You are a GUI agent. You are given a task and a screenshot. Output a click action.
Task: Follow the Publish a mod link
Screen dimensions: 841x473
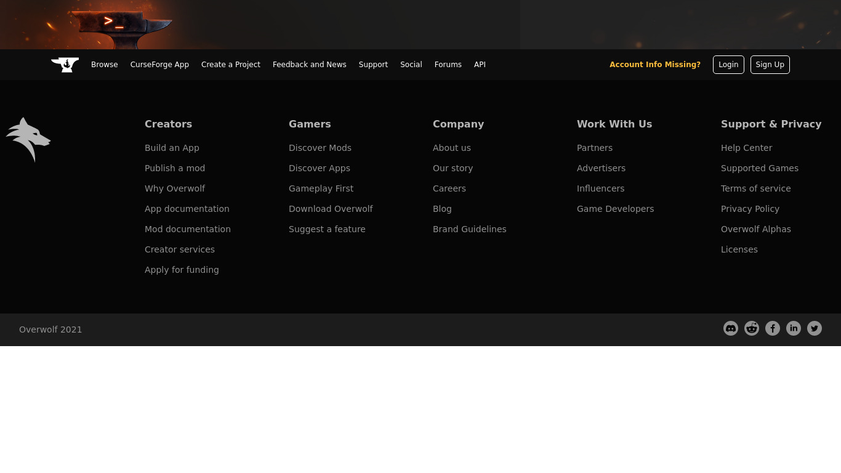[x=175, y=168]
